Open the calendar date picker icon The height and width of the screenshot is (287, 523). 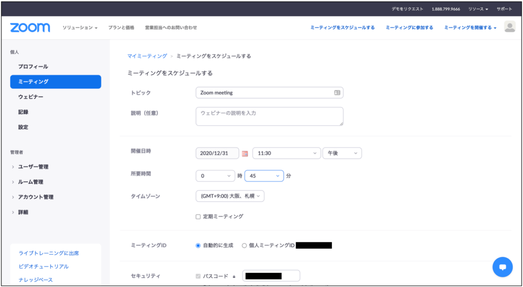(x=245, y=153)
